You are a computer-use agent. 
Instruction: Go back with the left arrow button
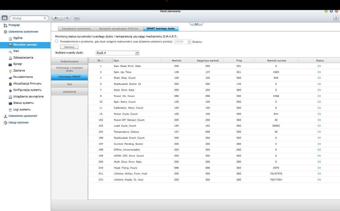[56, 18]
